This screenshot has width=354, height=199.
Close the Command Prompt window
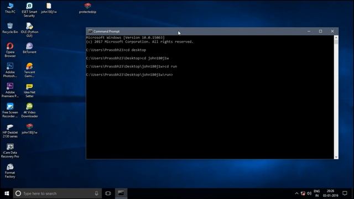click(332, 32)
